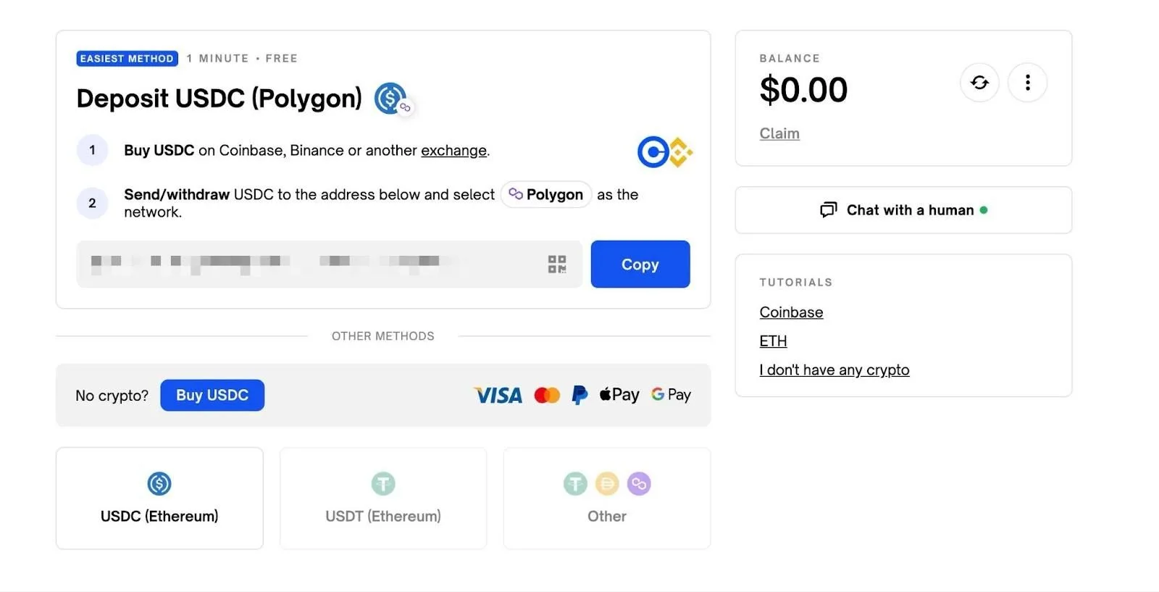Click the refresh balance icon
This screenshot has height=592, width=1159.
coord(979,83)
